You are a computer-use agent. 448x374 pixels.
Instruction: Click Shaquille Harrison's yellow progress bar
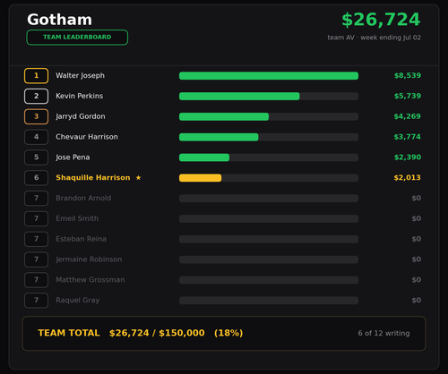[x=269, y=178]
